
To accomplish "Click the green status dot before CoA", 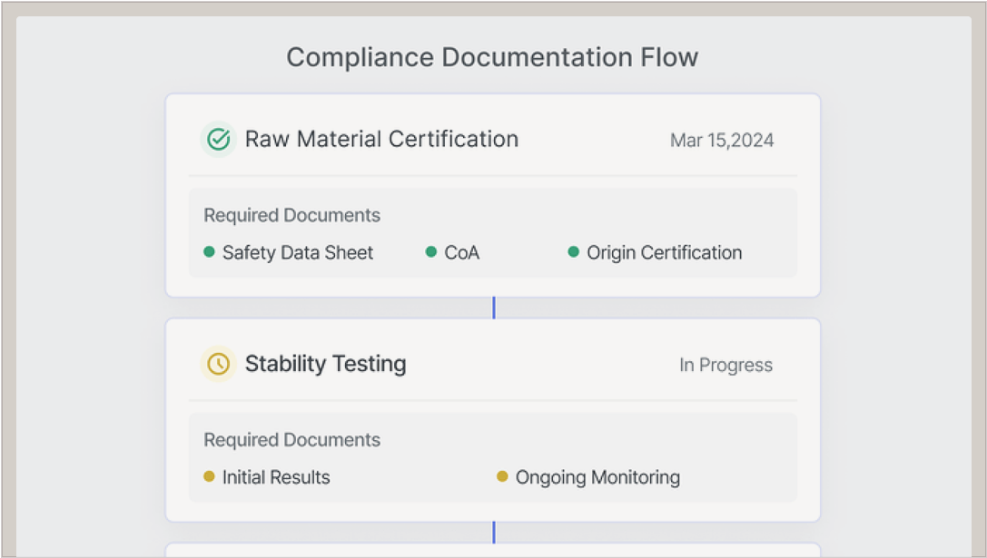I will [431, 252].
